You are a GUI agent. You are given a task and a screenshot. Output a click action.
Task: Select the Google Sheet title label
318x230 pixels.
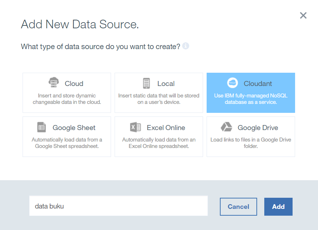[74, 128]
